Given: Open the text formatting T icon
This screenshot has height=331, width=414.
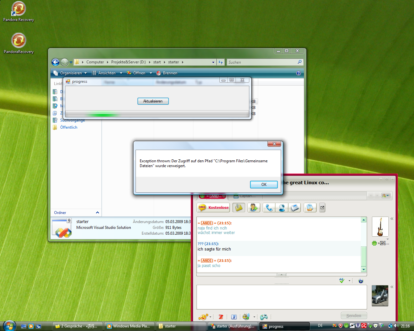Looking at the screenshot, I should point(234,317).
